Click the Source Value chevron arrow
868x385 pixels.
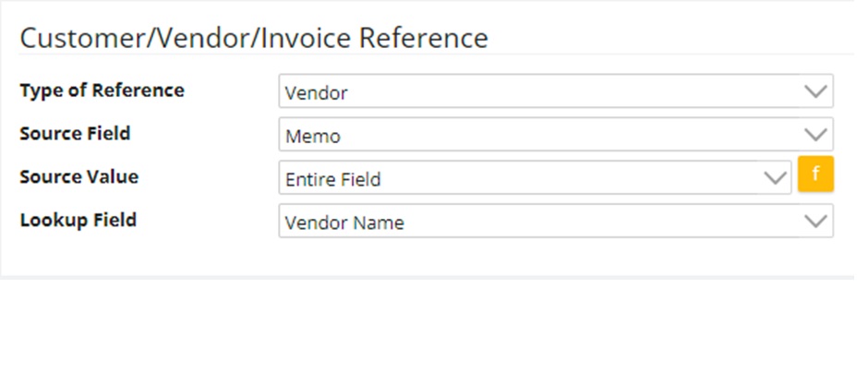pos(774,178)
